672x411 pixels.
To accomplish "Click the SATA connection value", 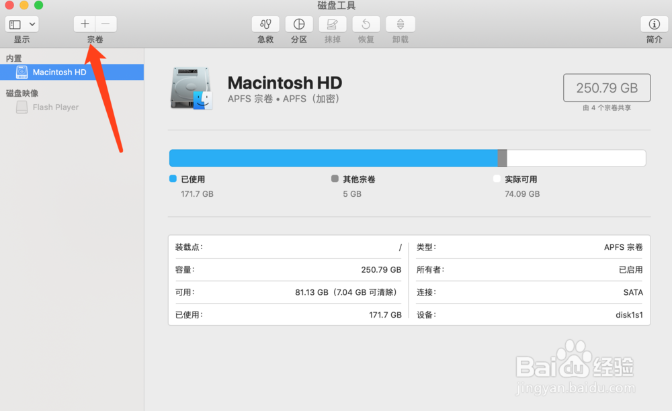I will click(x=633, y=292).
